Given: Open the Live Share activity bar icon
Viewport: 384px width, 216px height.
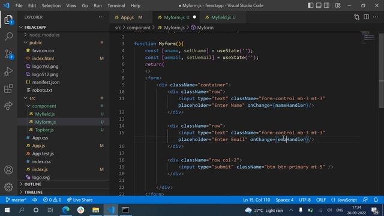Looking at the screenshot, I should coord(8,106).
